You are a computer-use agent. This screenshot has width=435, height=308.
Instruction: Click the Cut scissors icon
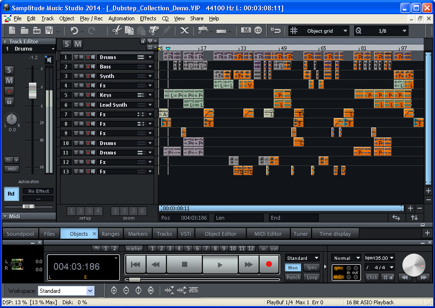coord(117,30)
